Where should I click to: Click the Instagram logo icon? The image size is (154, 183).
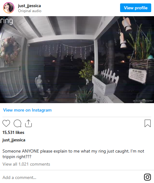tap(147, 177)
